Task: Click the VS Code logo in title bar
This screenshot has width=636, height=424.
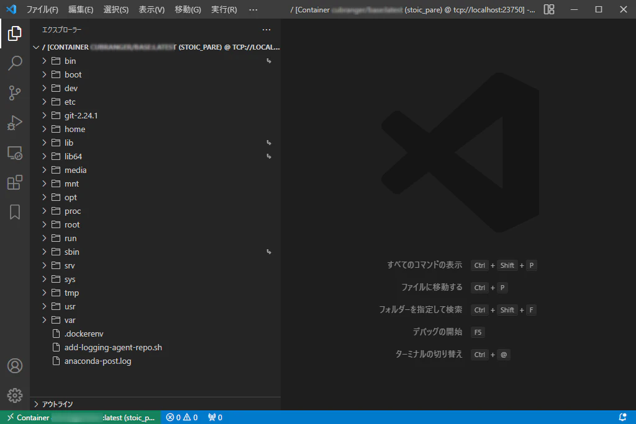Action: (11, 9)
